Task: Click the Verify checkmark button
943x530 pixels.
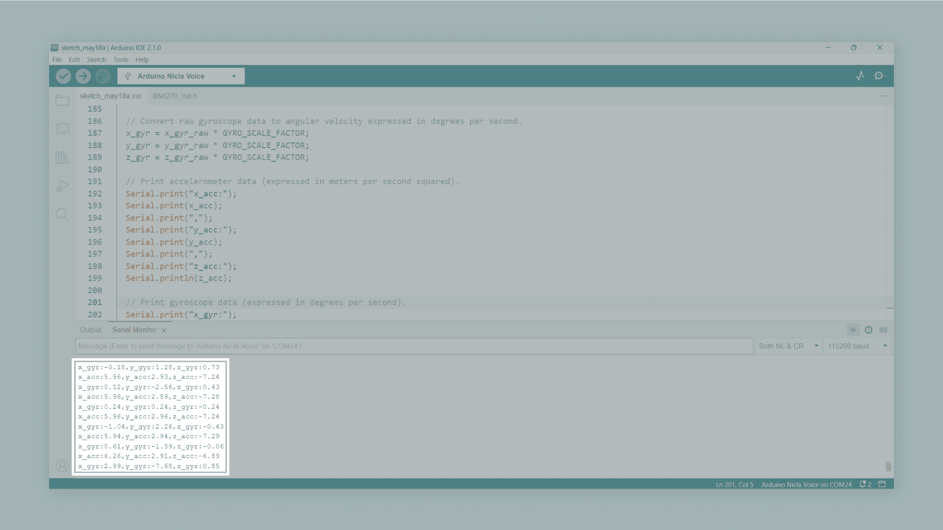Action: 63,76
